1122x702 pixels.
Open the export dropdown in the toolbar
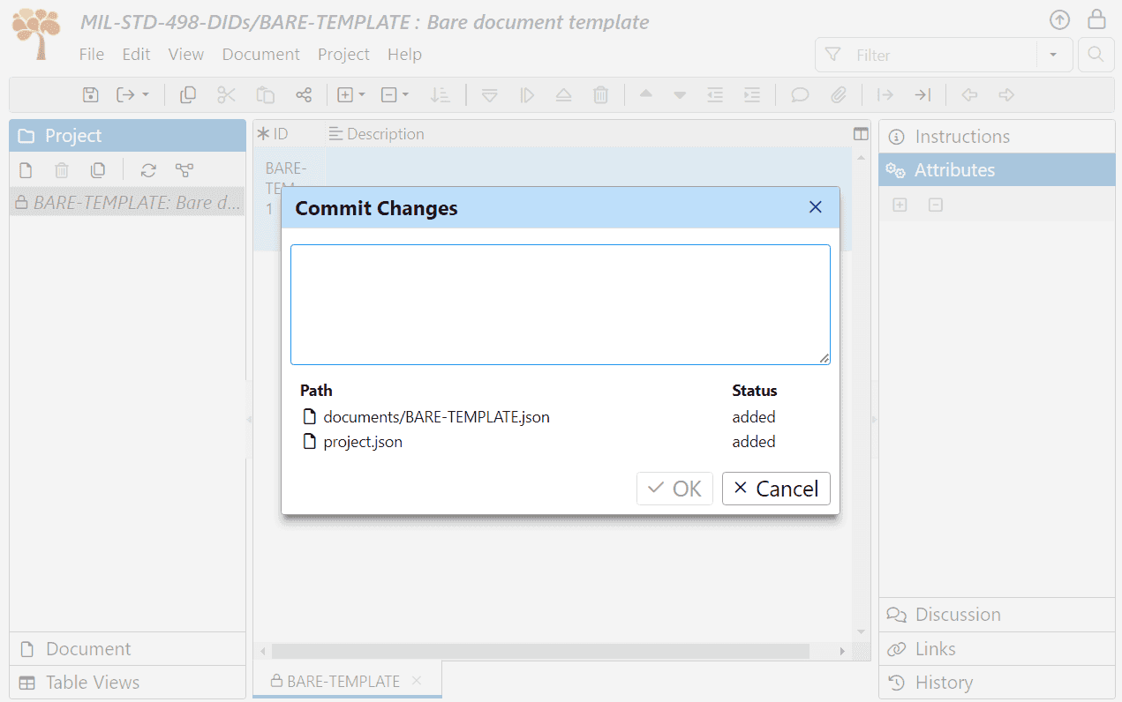click(x=132, y=95)
